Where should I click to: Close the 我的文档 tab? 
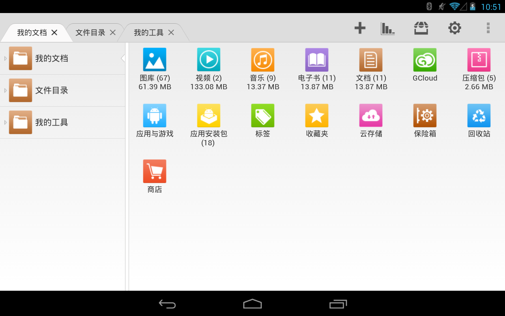(54, 32)
